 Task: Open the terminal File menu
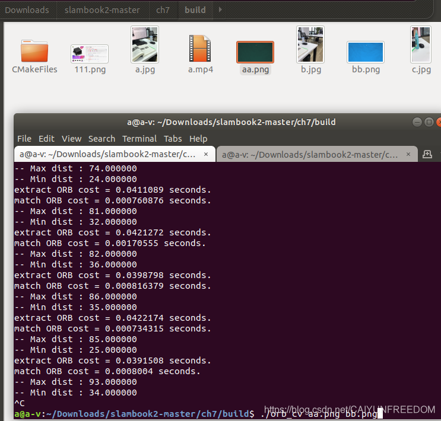coord(24,139)
